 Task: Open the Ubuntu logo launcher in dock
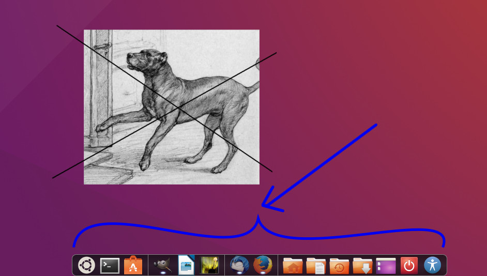[x=86, y=265]
